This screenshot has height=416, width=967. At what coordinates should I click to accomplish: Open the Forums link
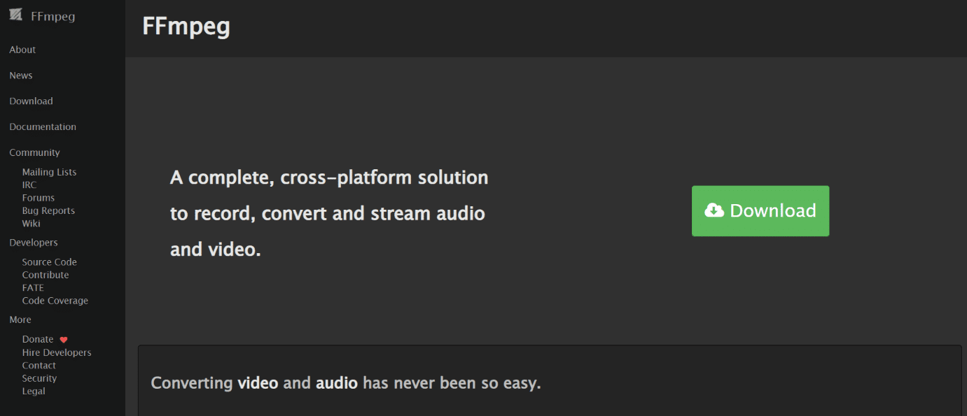[39, 198]
